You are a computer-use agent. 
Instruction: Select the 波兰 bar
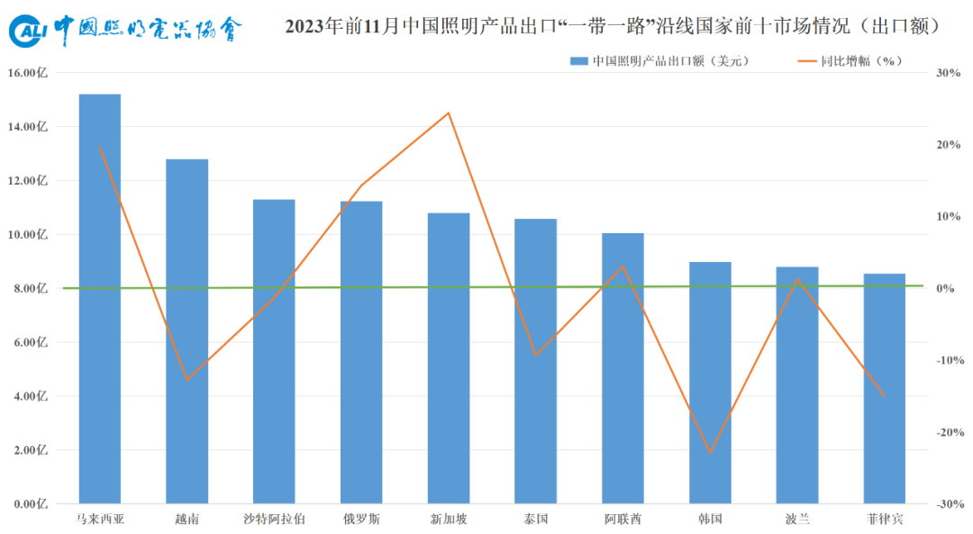797,385
